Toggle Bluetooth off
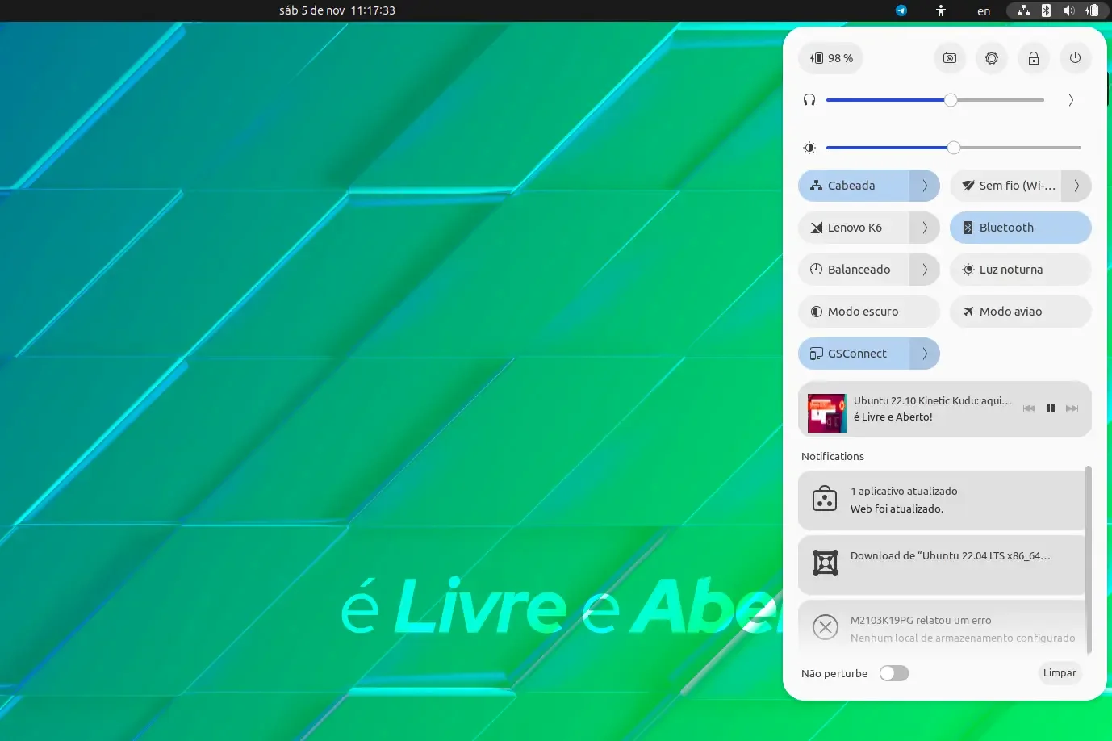 click(x=1021, y=228)
